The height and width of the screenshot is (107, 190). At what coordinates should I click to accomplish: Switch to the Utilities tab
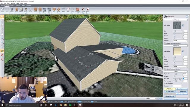click(23, 6)
